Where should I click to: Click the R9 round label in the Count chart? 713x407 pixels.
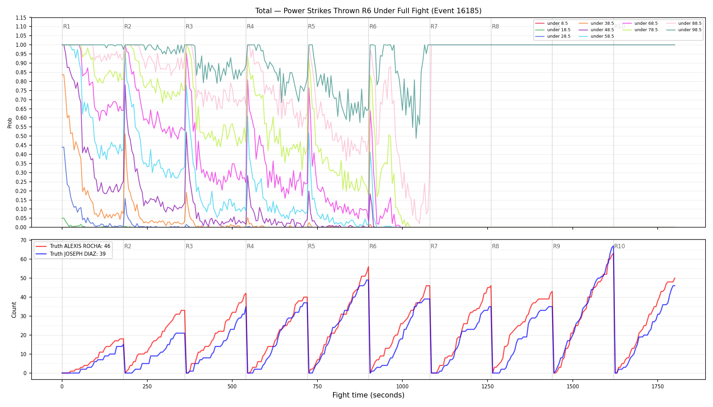pyautogui.click(x=556, y=246)
